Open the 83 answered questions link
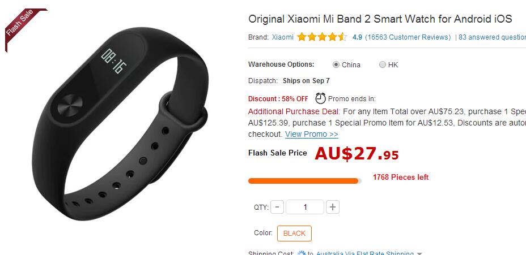526x255 pixels. click(492, 37)
